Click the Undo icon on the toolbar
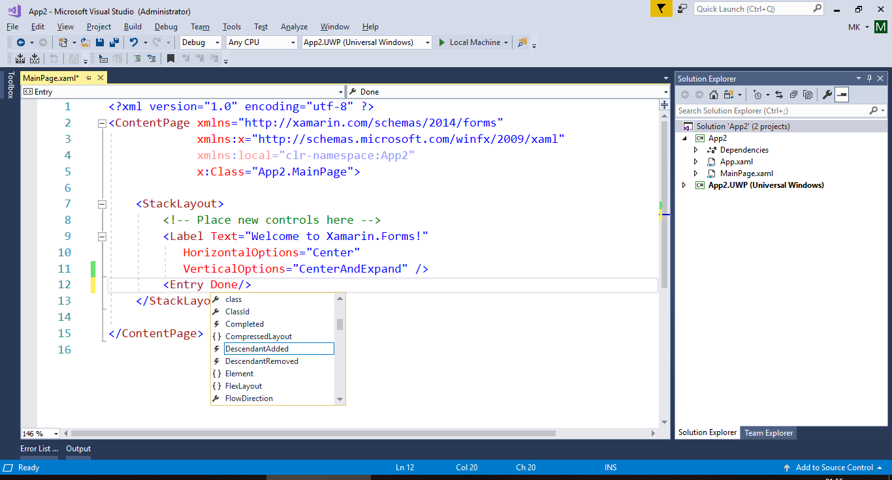The height and width of the screenshot is (480, 892). [134, 42]
